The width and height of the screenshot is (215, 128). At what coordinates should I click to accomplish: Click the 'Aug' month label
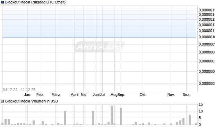(114, 95)
